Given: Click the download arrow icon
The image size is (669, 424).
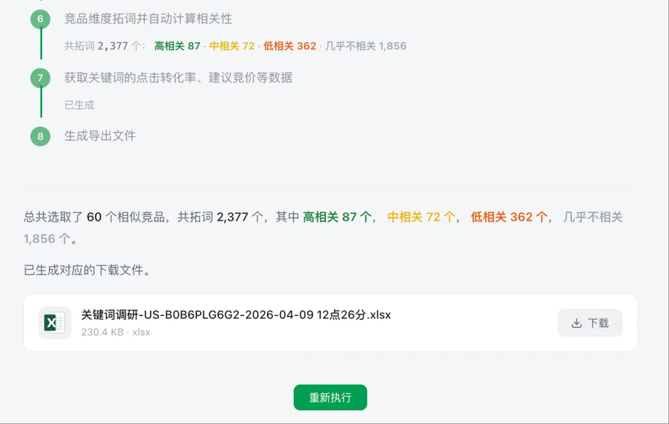Looking at the screenshot, I should click(x=576, y=323).
